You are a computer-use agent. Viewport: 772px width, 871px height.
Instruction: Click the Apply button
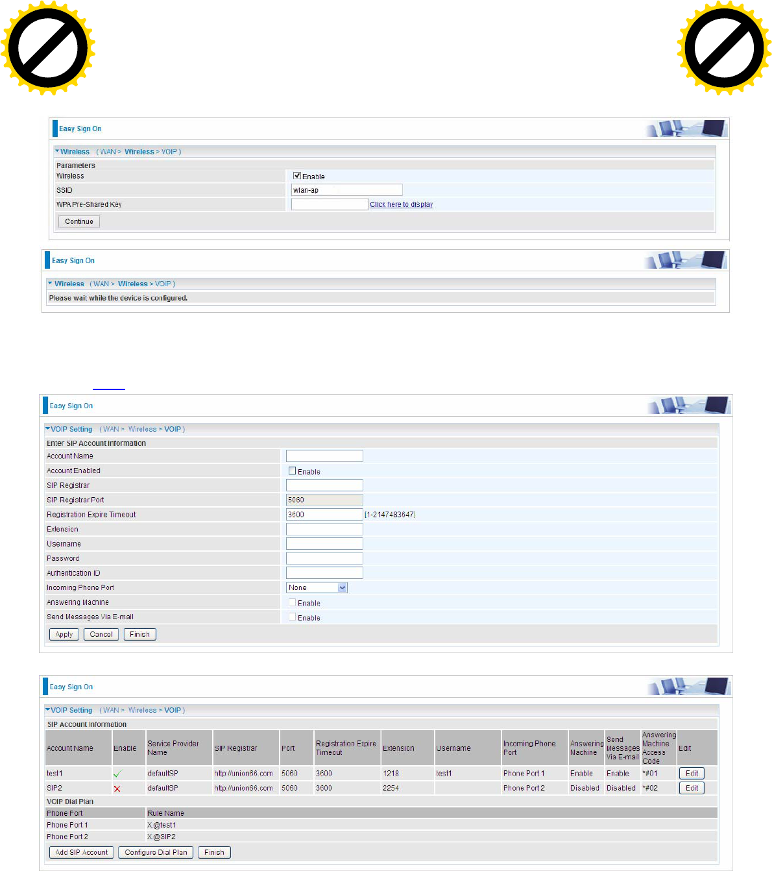(64, 634)
